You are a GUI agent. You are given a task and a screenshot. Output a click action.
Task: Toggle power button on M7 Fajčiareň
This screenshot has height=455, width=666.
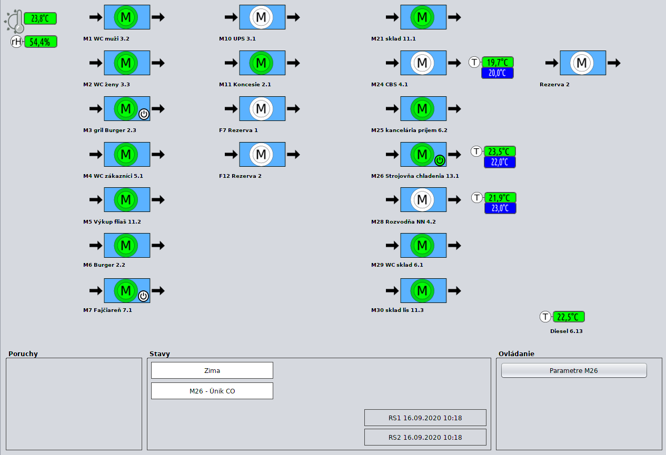tap(143, 296)
